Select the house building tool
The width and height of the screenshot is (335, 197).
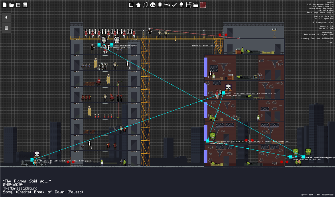[138, 5]
